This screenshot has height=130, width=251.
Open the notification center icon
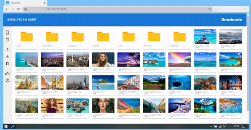pos(244,126)
